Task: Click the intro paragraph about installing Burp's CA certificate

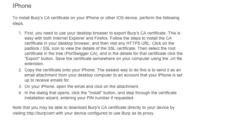Action: click(x=96, y=21)
